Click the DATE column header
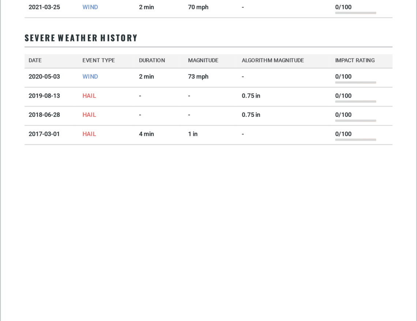The image size is (417, 321). (x=35, y=60)
